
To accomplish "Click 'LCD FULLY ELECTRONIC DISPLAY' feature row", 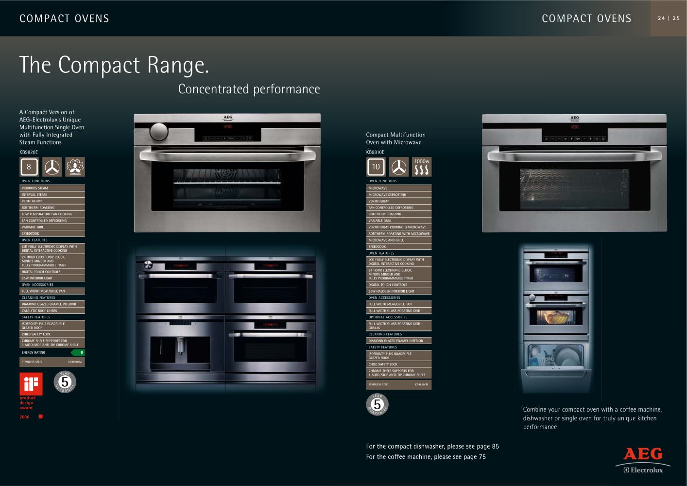I will tap(399, 261).
